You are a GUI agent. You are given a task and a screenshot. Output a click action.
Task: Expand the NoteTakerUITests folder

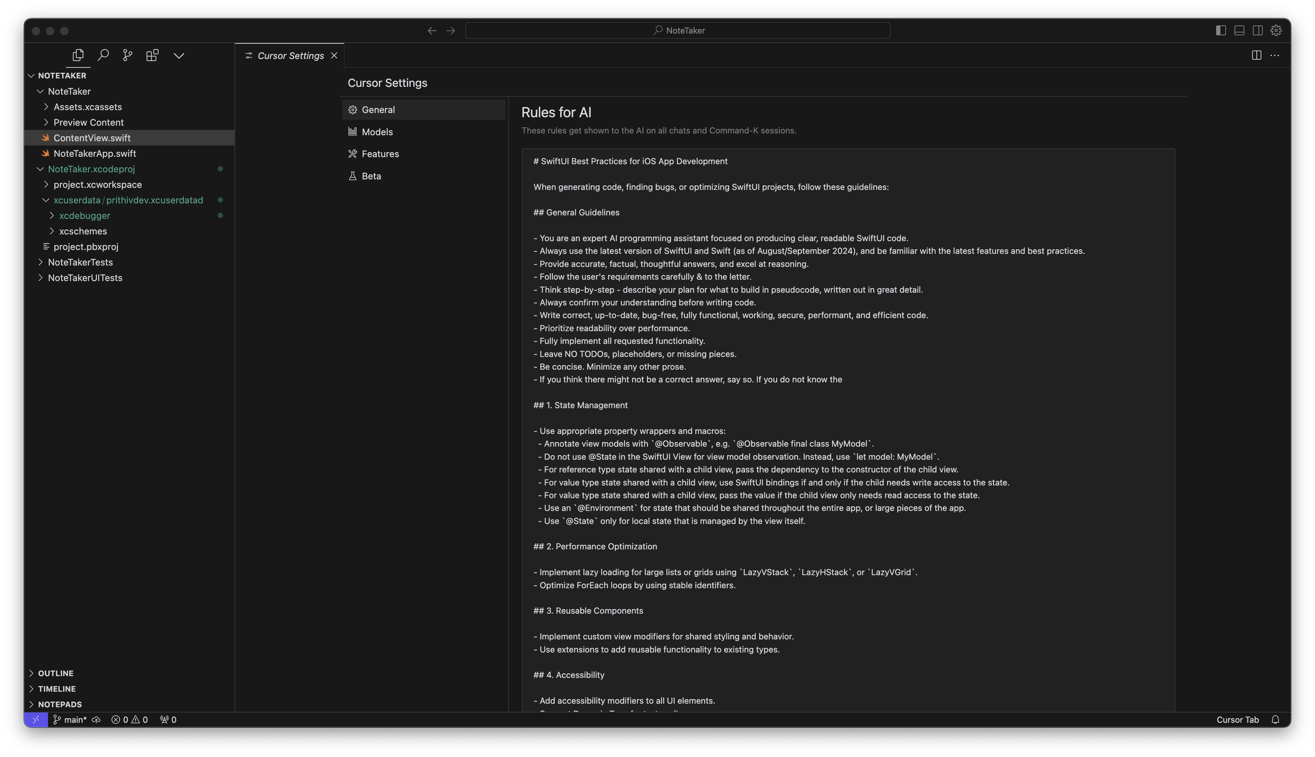coord(129,278)
